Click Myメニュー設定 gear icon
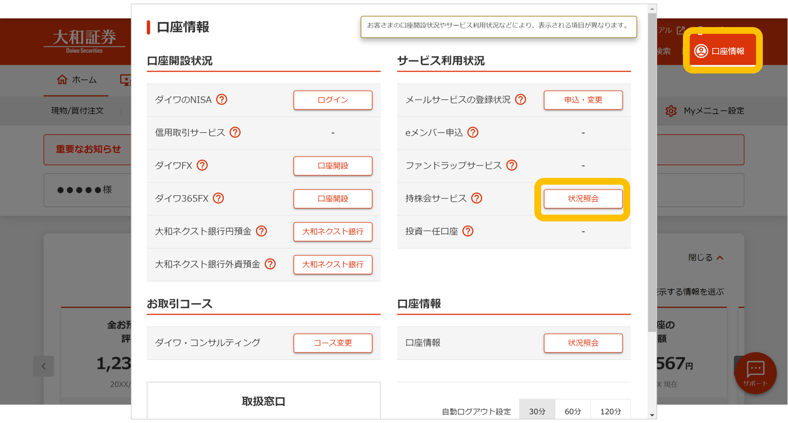The image size is (788, 423). [x=671, y=111]
